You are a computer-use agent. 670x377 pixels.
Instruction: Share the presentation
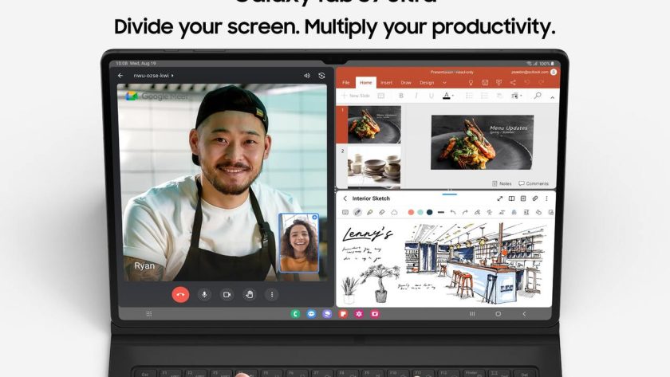[x=511, y=83]
